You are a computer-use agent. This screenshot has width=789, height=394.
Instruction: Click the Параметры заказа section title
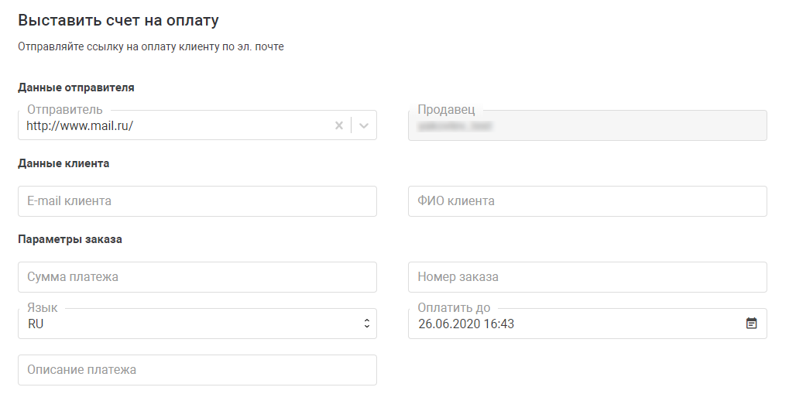click(70, 239)
